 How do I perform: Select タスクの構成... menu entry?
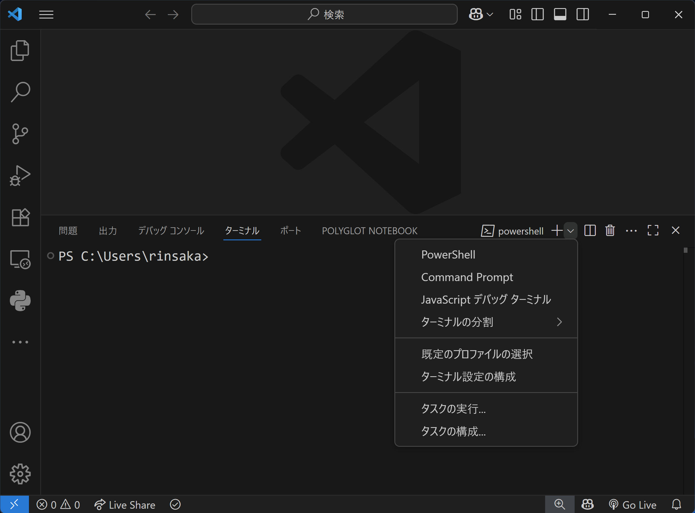(x=486, y=431)
